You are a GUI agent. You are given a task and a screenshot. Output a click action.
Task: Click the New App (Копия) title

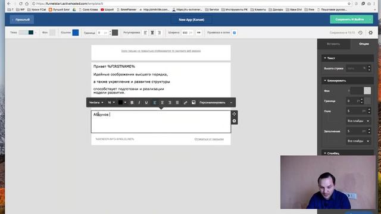click(x=192, y=20)
